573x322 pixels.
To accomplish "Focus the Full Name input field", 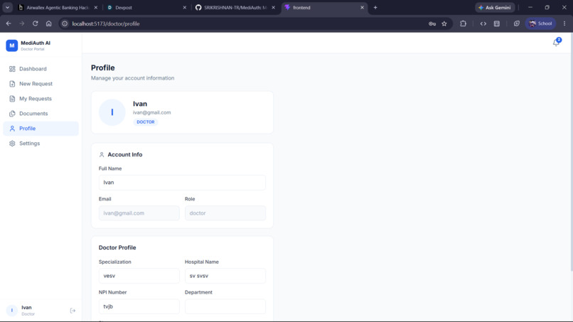I will (182, 183).
